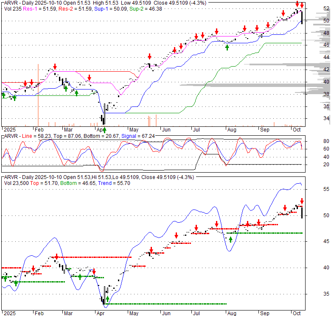This screenshot has width=331, height=316.
Task: Click the green buy arrow at April low in top chart
Action: tap(104, 130)
